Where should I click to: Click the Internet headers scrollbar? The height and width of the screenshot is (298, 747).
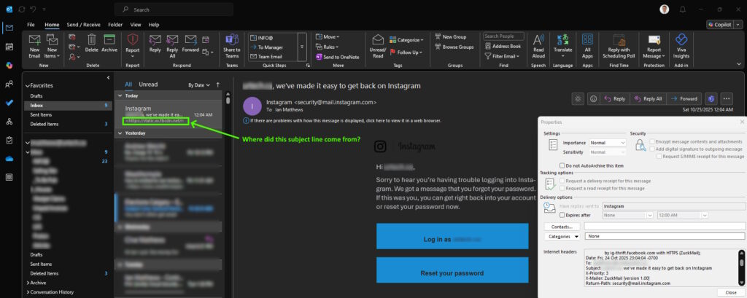pos(741,267)
